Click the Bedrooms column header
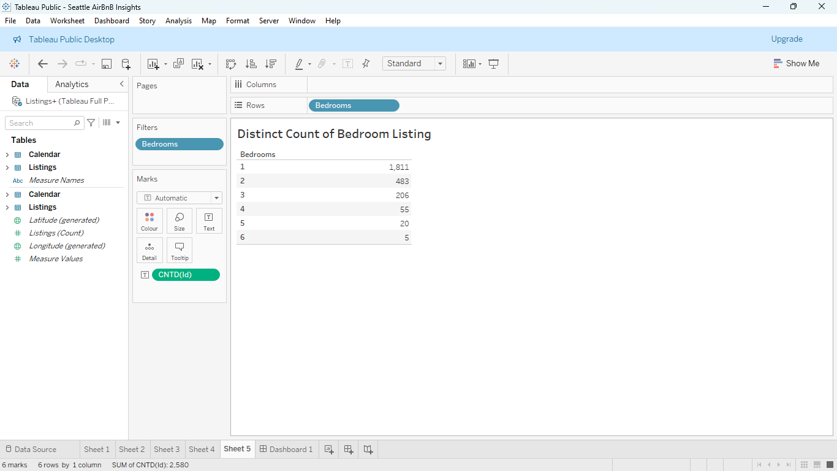This screenshot has height=471, width=837. [x=258, y=155]
